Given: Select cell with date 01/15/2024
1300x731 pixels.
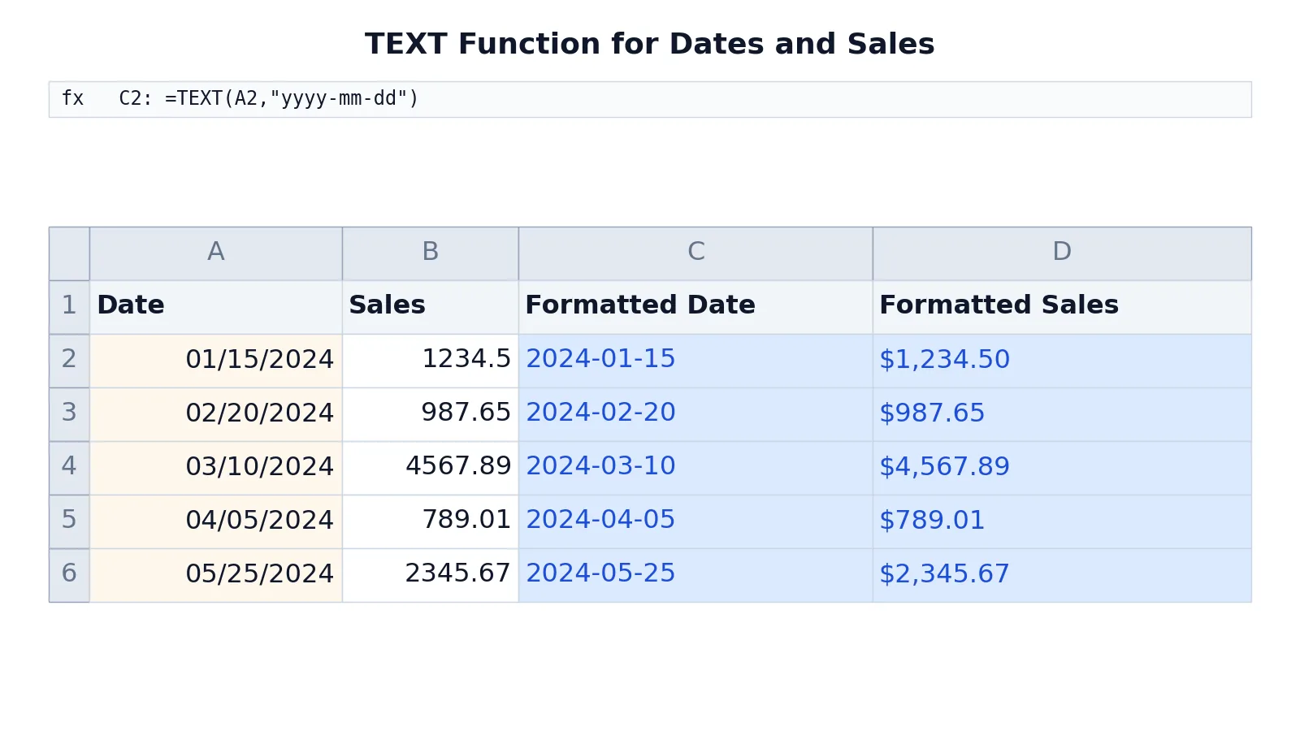Looking at the screenshot, I should (216, 361).
